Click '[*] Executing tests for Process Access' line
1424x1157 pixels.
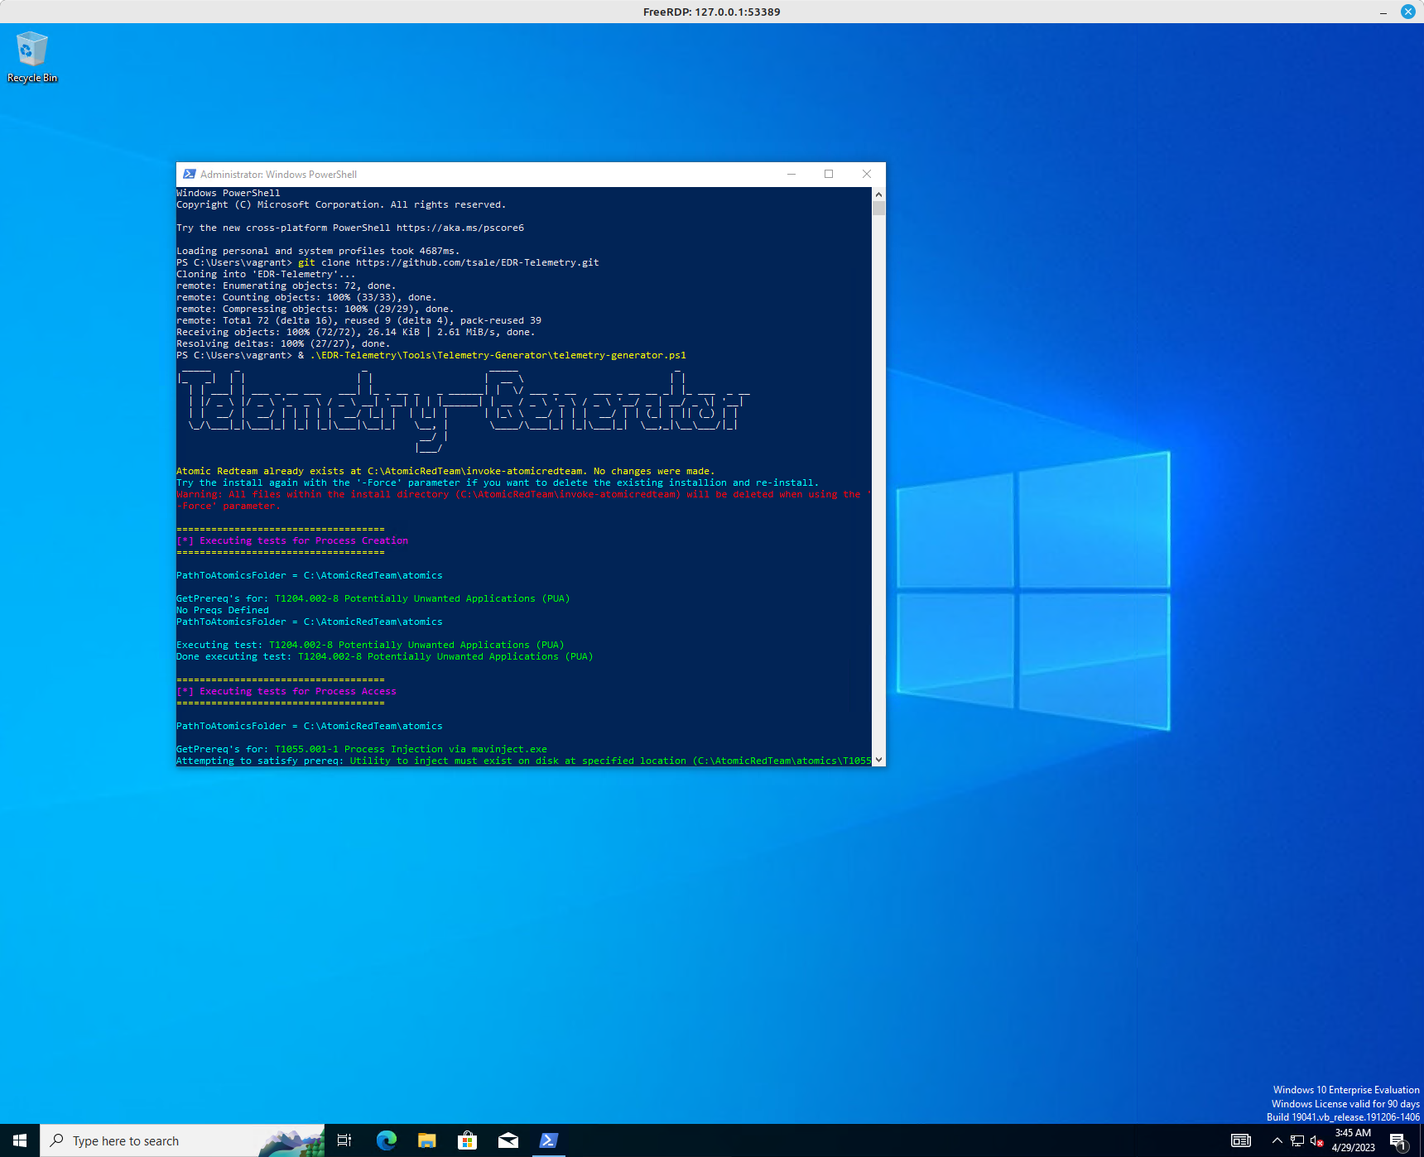click(286, 691)
